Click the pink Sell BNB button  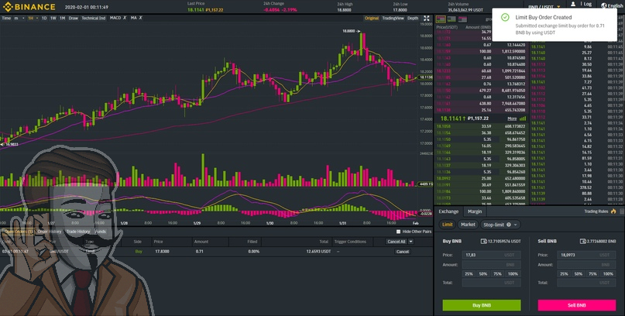point(577,305)
